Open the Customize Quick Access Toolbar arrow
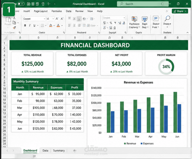192x159 pixels. 55,4
